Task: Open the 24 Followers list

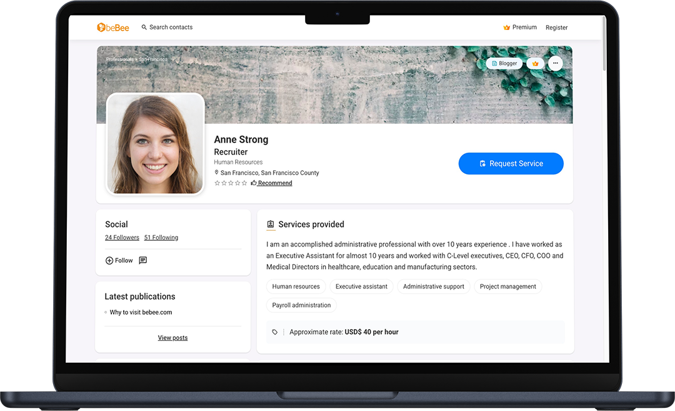Action: pyautogui.click(x=122, y=238)
